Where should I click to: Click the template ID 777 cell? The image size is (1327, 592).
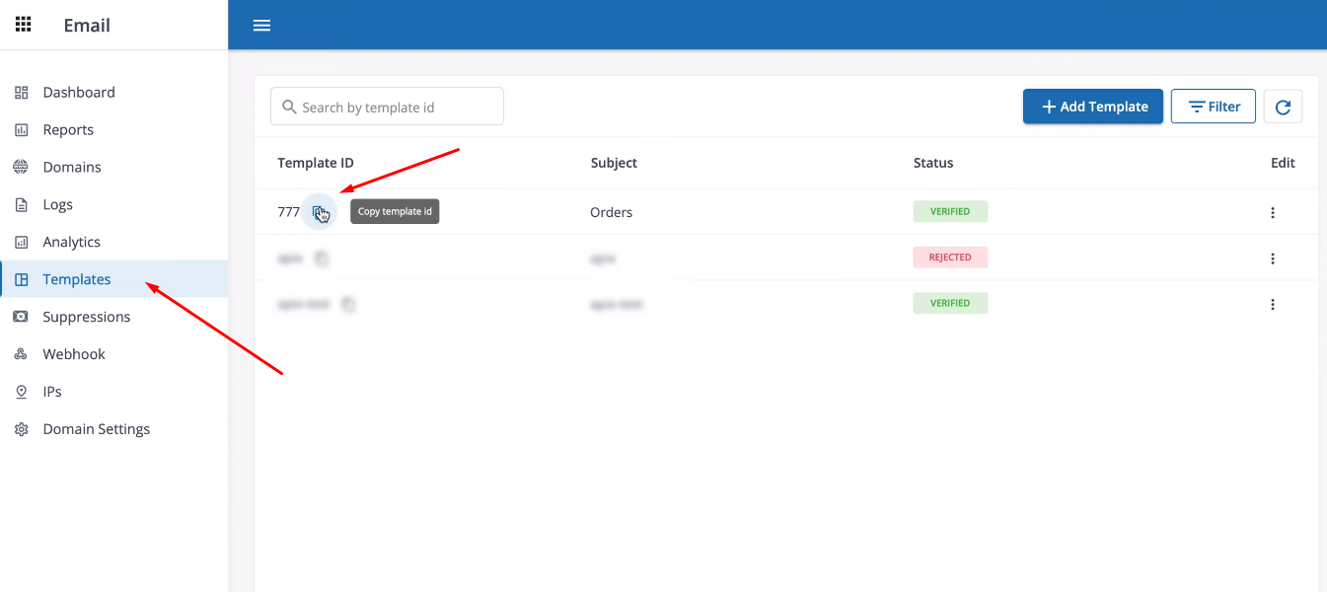(x=288, y=212)
